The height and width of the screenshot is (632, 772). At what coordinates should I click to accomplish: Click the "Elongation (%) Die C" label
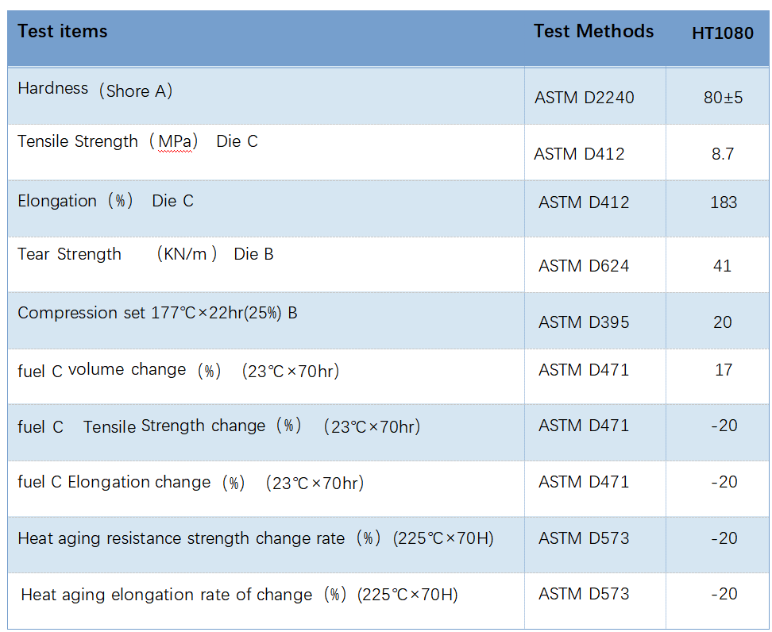click(x=106, y=201)
